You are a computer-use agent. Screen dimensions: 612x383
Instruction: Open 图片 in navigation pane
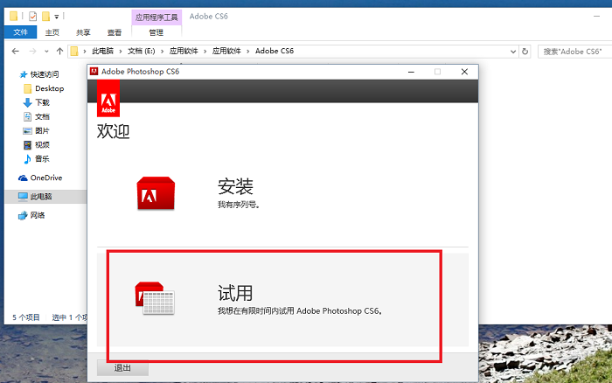click(42, 131)
